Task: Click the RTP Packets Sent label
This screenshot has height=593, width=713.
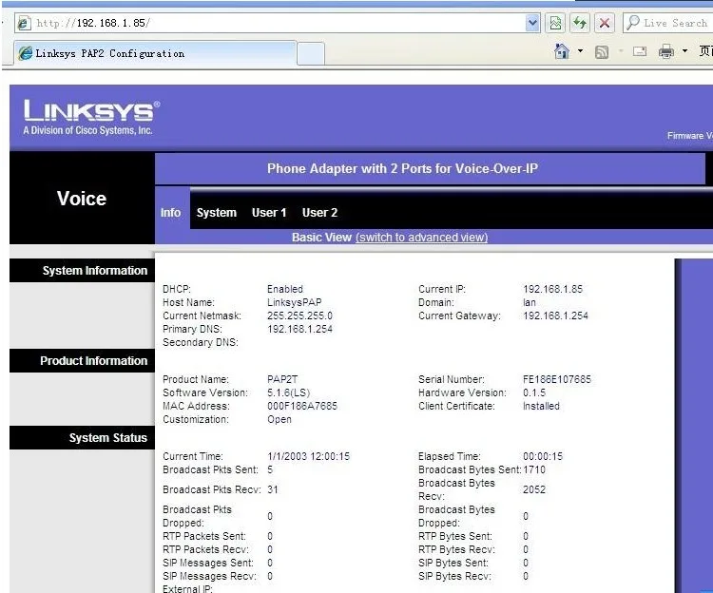Action: pos(204,536)
